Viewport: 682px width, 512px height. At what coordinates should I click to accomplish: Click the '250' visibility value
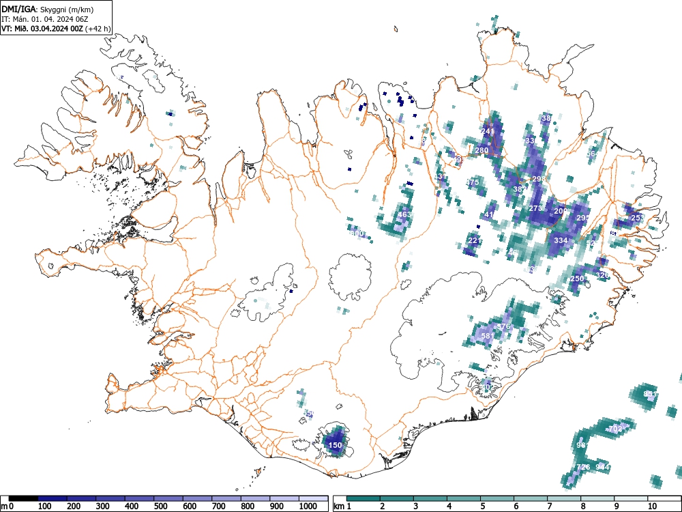pos(577,279)
